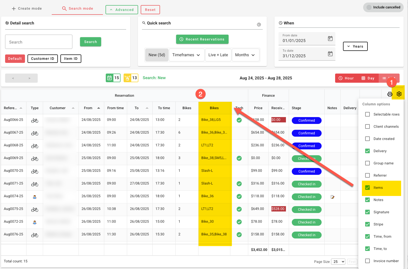Switch to Create mode tab
The width and height of the screenshot is (408, 269).
click(27, 8)
